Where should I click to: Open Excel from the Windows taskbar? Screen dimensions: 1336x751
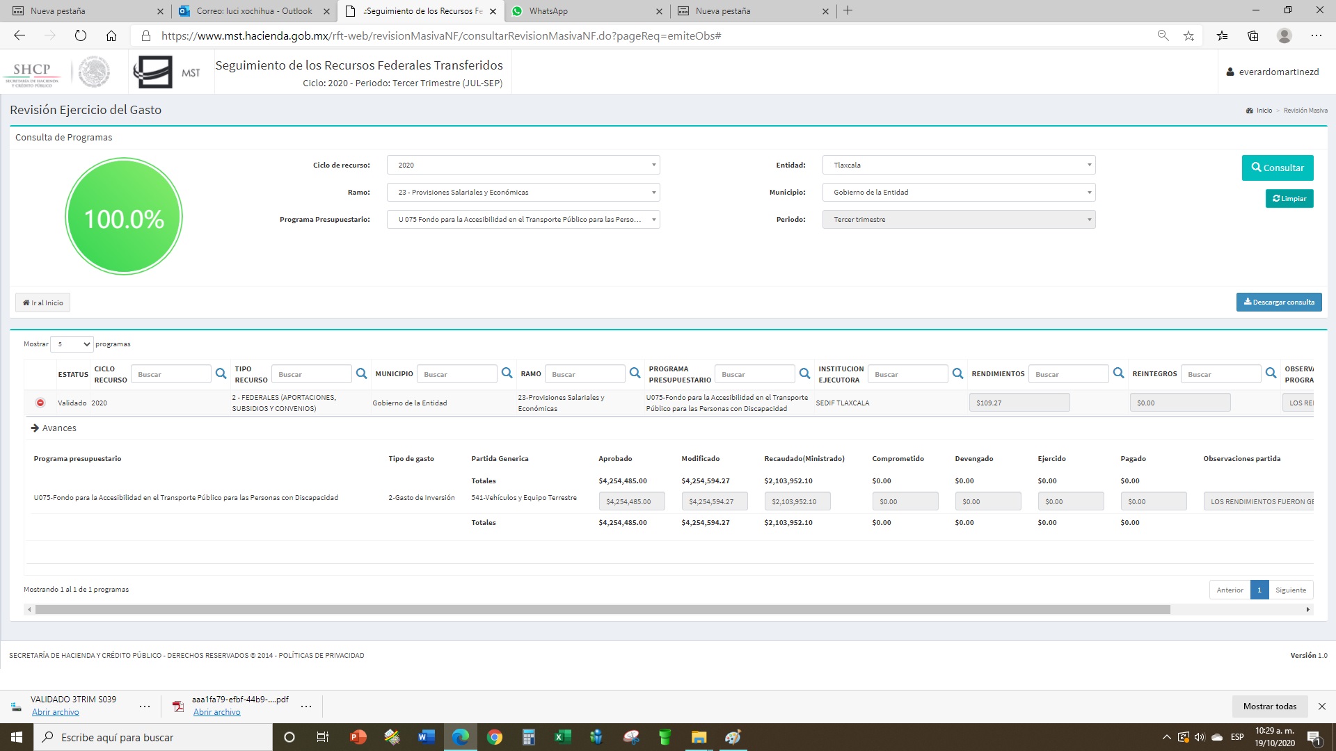(x=562, y=737)
